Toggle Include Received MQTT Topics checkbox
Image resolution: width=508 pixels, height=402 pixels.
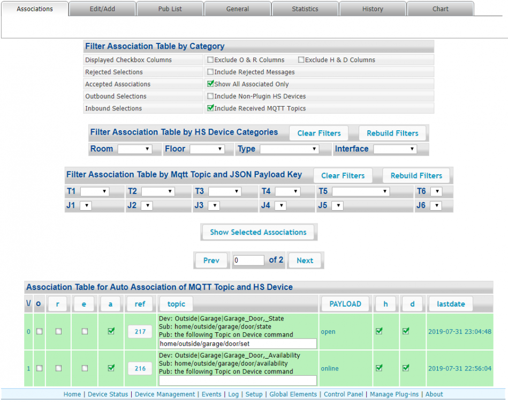click(x=210, y=108)
